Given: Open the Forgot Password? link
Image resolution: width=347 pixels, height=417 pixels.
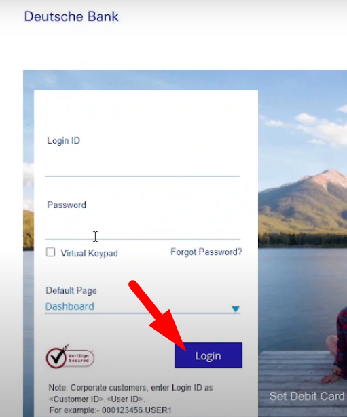Looking at the screenshot, I should 206,252.
